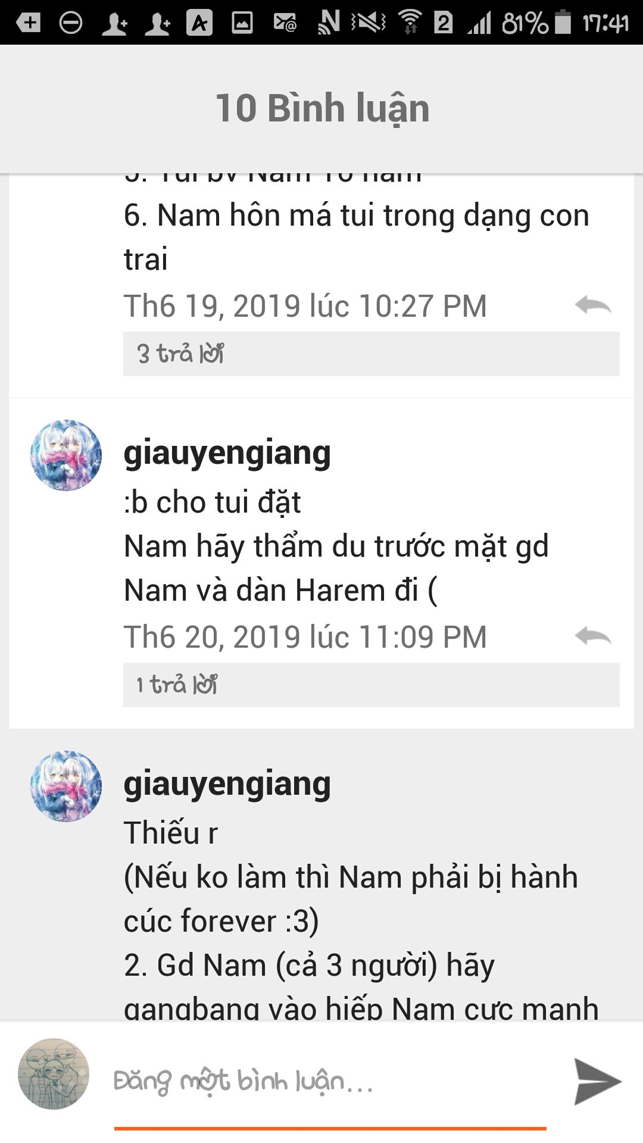Tap the NFC status icon

coord(329,23)
